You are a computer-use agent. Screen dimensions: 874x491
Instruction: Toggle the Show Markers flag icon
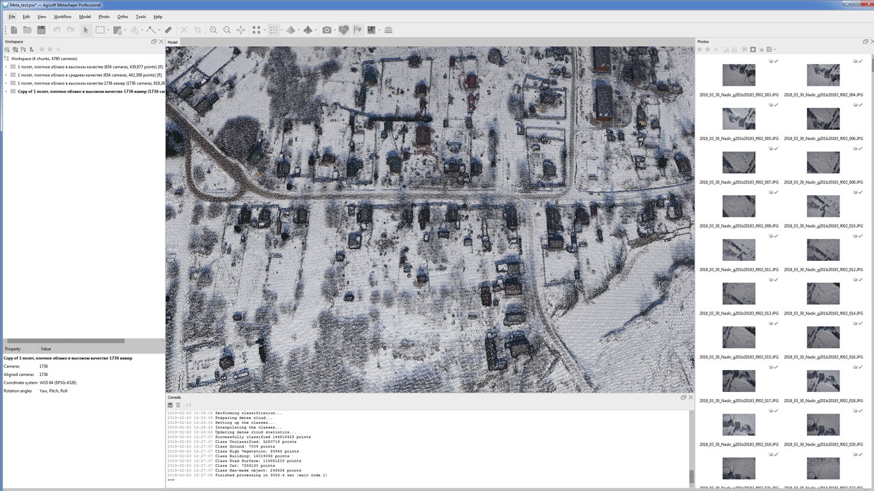358,30
